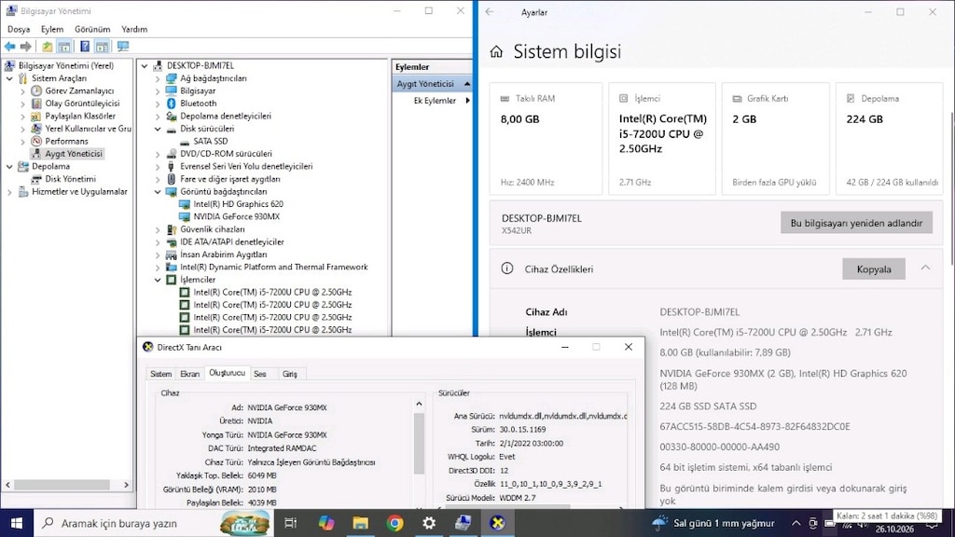Select the Bluetooth device category
Screen dimensions: 955x537
click(198, 103)
